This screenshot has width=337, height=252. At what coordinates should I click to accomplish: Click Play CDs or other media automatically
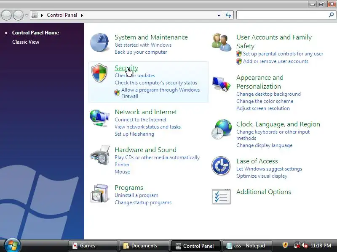pyautogui.click(x=157, y=157)
